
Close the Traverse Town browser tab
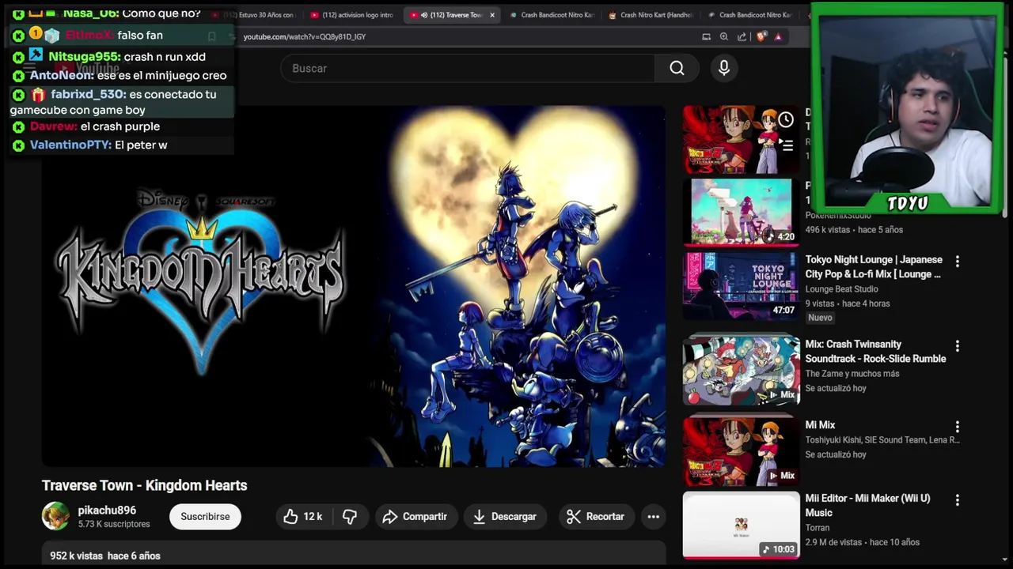pyautogui.click(x=492, y=15)
